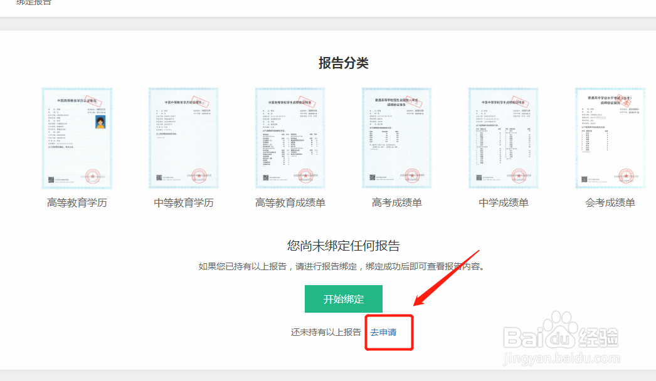Screen dimensions: 656x381
Task: Click the green 开始绑定 button
Action: pos(344,299)
